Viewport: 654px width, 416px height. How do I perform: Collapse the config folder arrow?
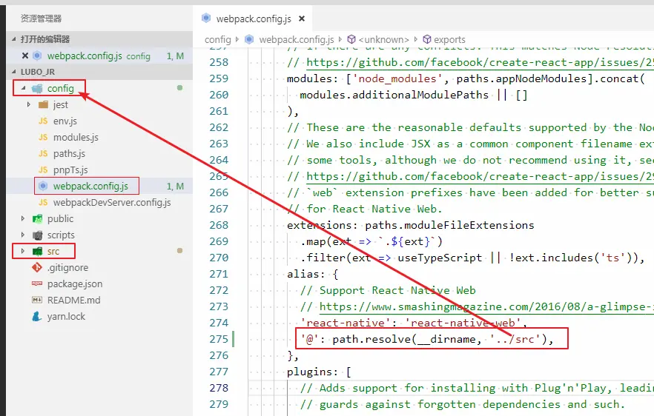24,88
